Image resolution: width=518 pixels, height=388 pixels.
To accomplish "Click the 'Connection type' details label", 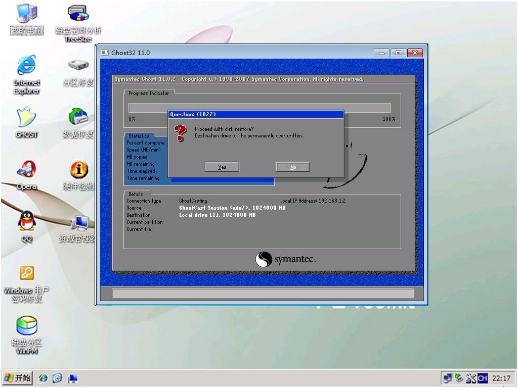I will click(x=144, y=201).
